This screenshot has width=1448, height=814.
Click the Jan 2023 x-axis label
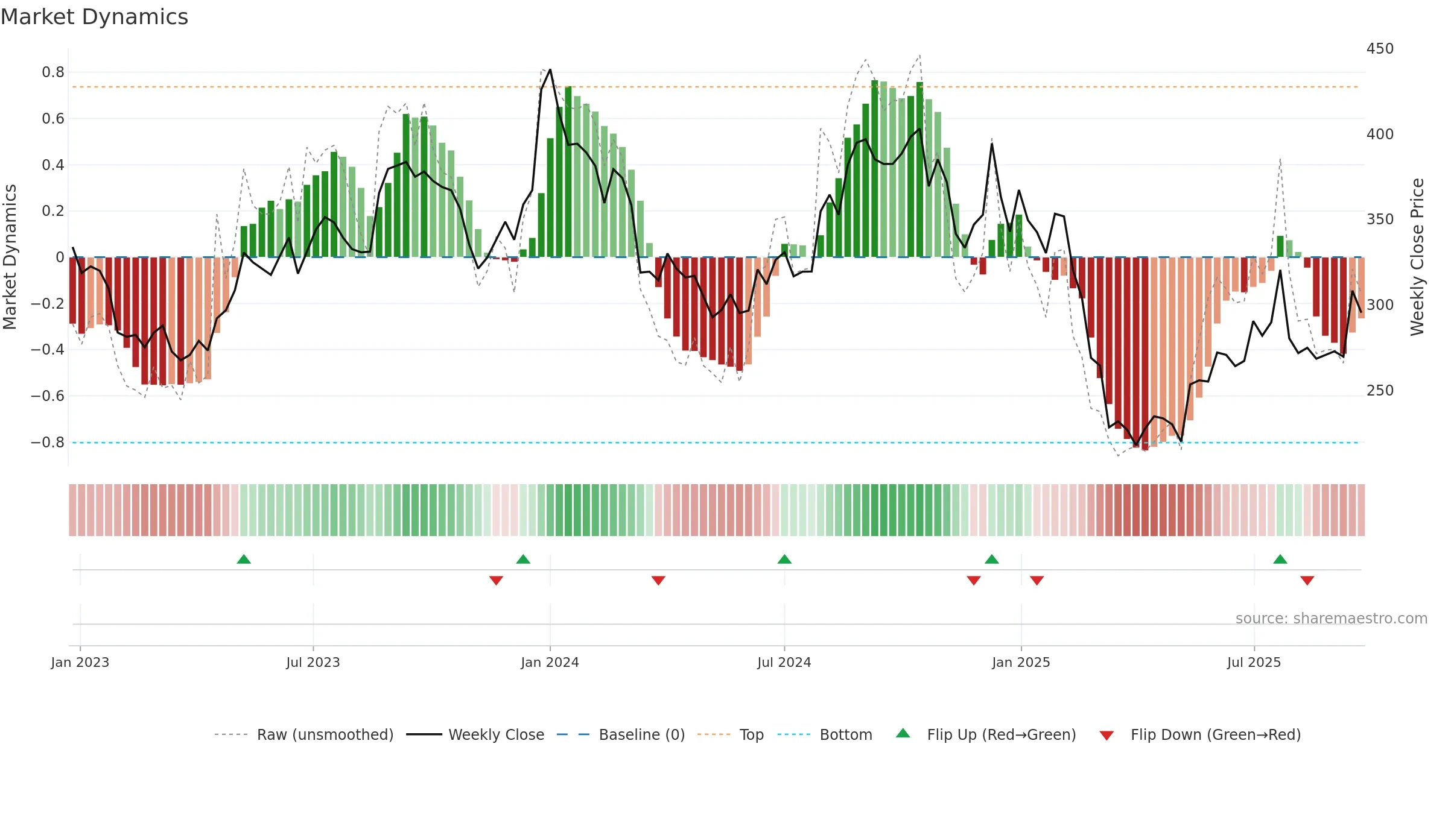coord(80,662)
